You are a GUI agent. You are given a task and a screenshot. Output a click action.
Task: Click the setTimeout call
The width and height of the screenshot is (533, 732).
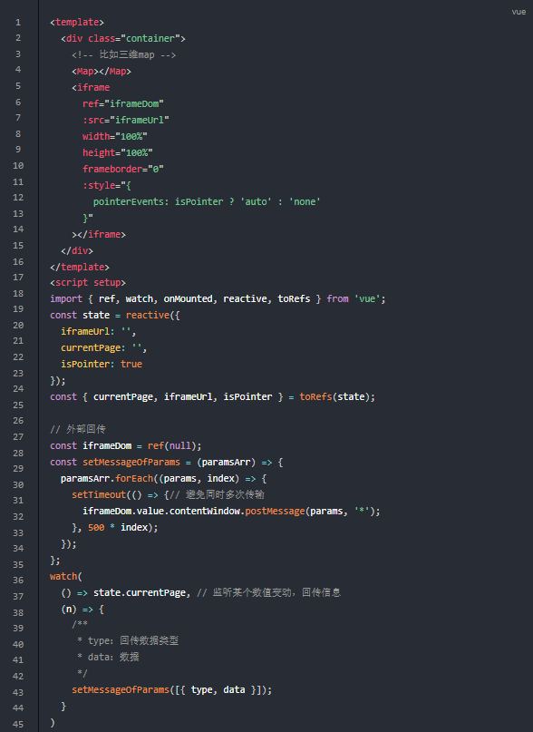click(99, 495)
